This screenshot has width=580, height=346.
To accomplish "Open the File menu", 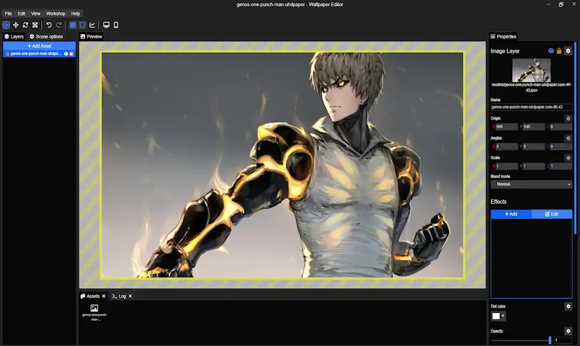I will click(x=8, y=14).
